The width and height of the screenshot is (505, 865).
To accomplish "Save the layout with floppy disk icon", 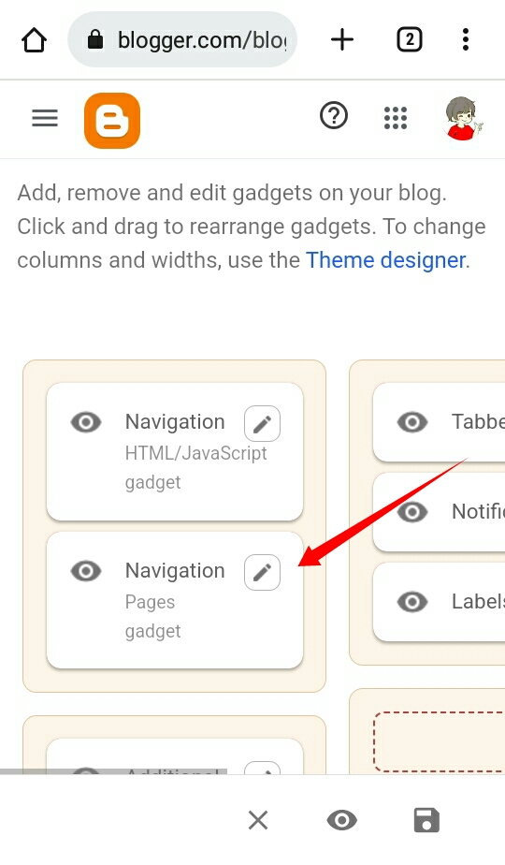I will click(x=426, y=820).
